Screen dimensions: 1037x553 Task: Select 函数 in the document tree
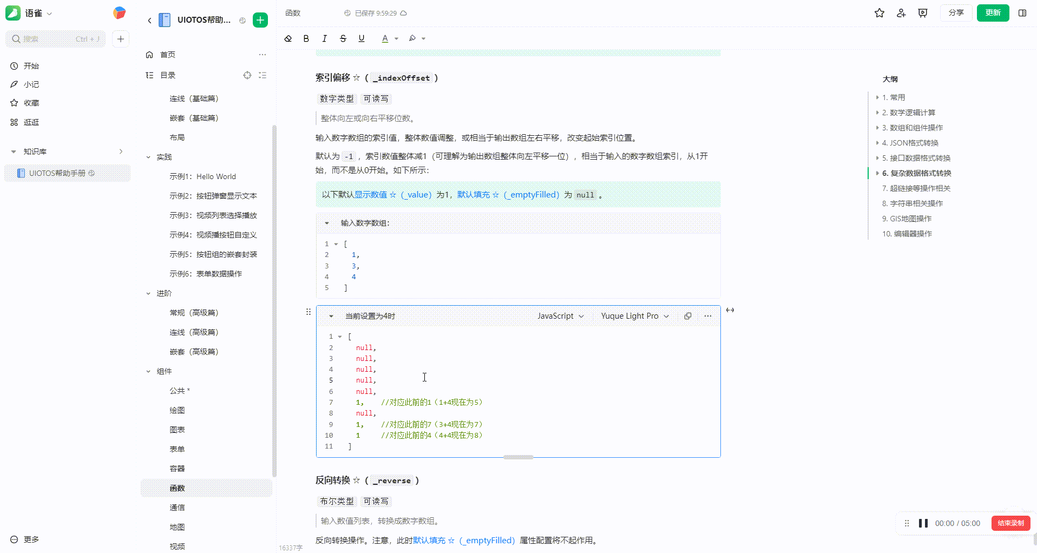tap(177, 488)
